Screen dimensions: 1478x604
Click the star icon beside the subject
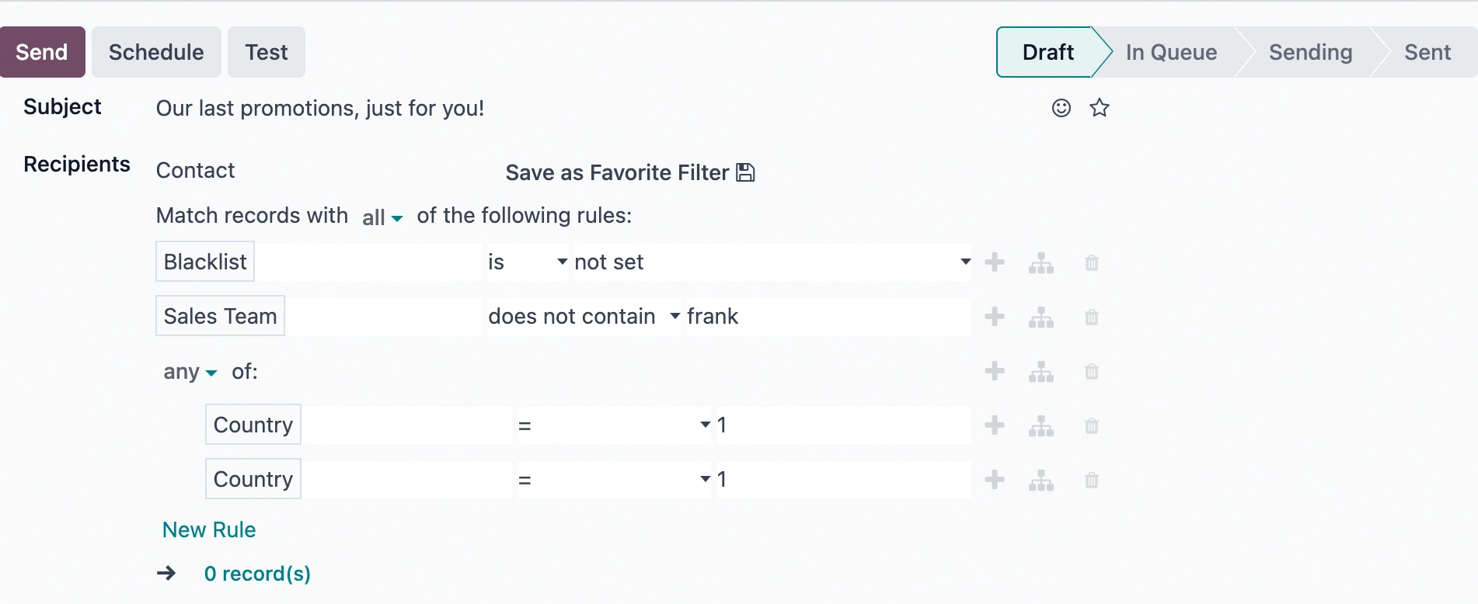[1099, 108]
